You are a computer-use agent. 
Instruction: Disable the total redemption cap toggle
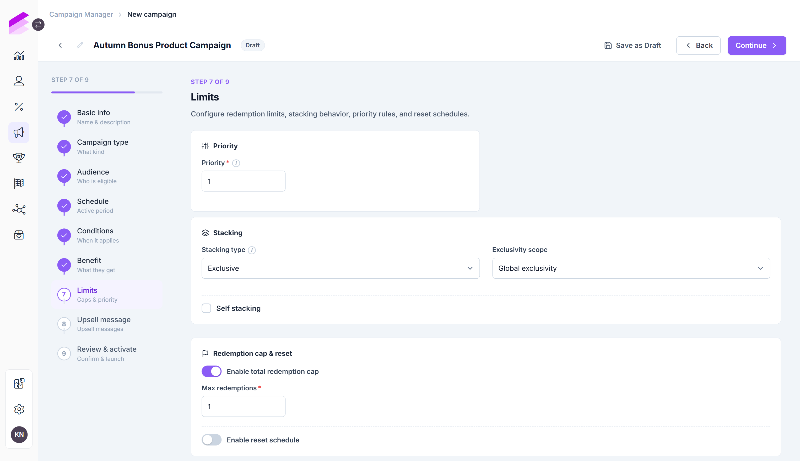(x=212, y=371)
